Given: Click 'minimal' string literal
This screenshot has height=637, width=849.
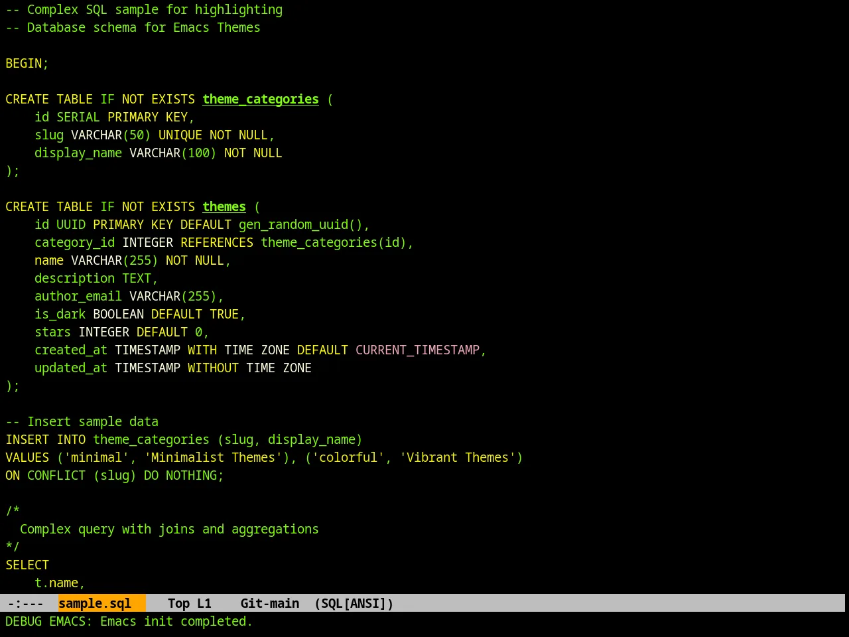Looking at the screenshot, I should [x=96, y=457].
